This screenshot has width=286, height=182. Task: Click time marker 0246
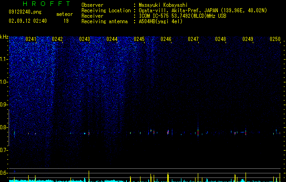click(x=166, y=39)
